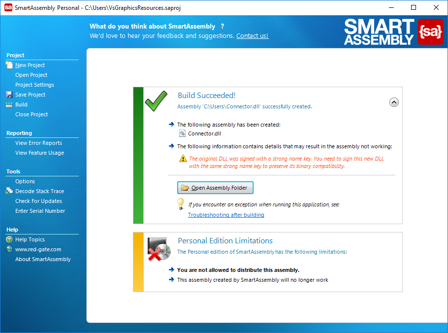The height and width of the screenshot is (333, 448).
Task: Click the Personal Edition Limitations heading
Action: click(225, 241)
